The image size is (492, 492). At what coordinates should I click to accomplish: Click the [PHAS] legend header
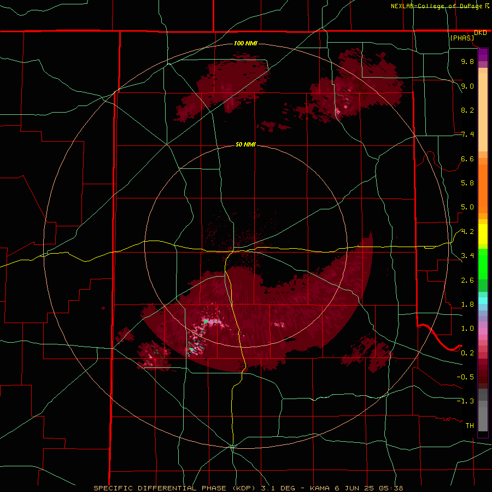coord(462,38)
